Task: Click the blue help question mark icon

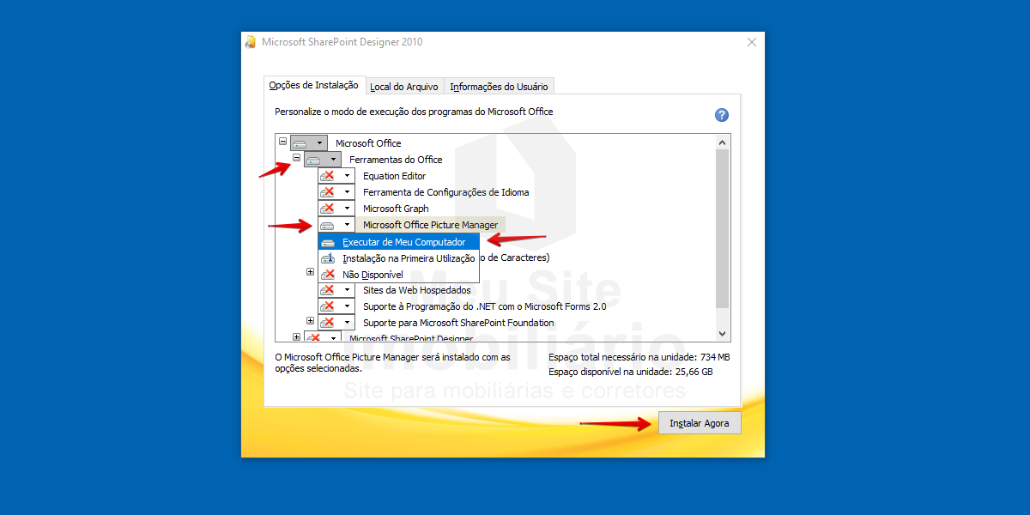Action: (722, 115)
